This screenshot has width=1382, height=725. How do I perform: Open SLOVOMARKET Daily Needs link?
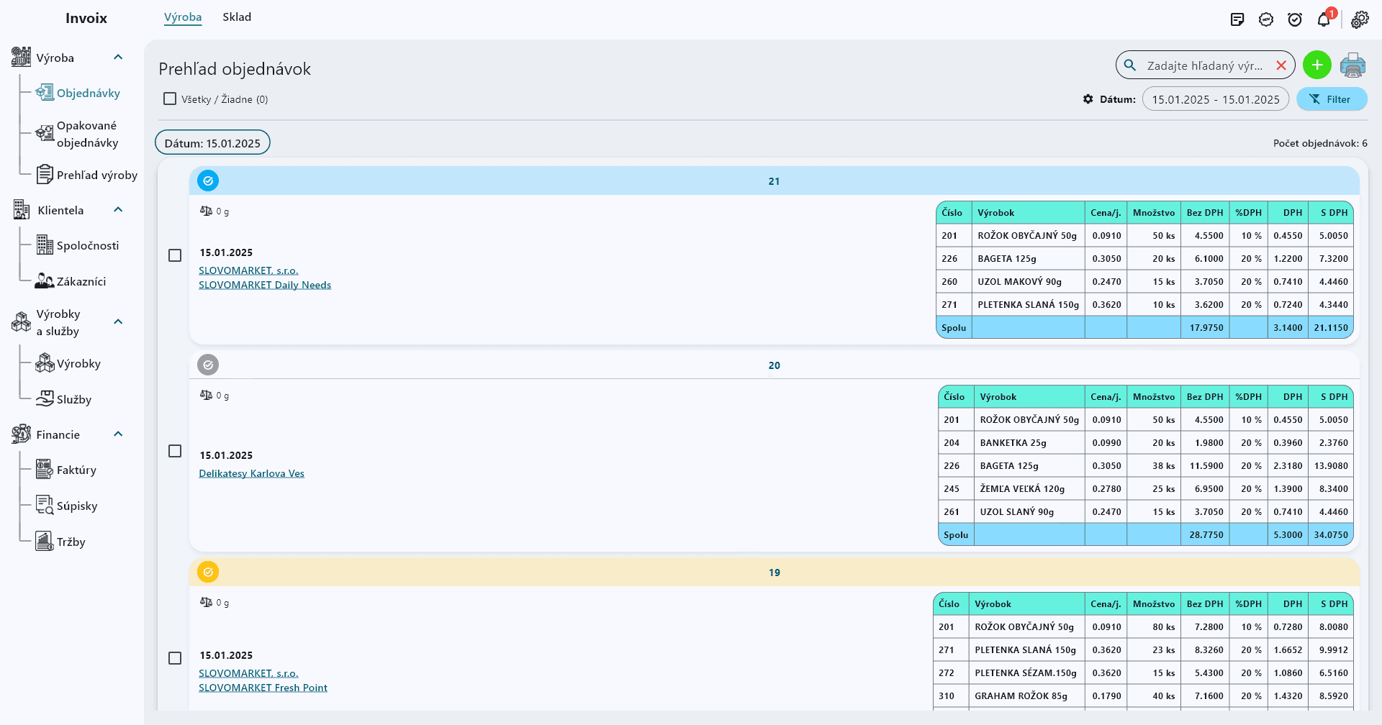point(265,286)
